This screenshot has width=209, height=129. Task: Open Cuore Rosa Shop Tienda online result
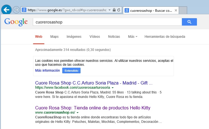click(x=93, y=108)
